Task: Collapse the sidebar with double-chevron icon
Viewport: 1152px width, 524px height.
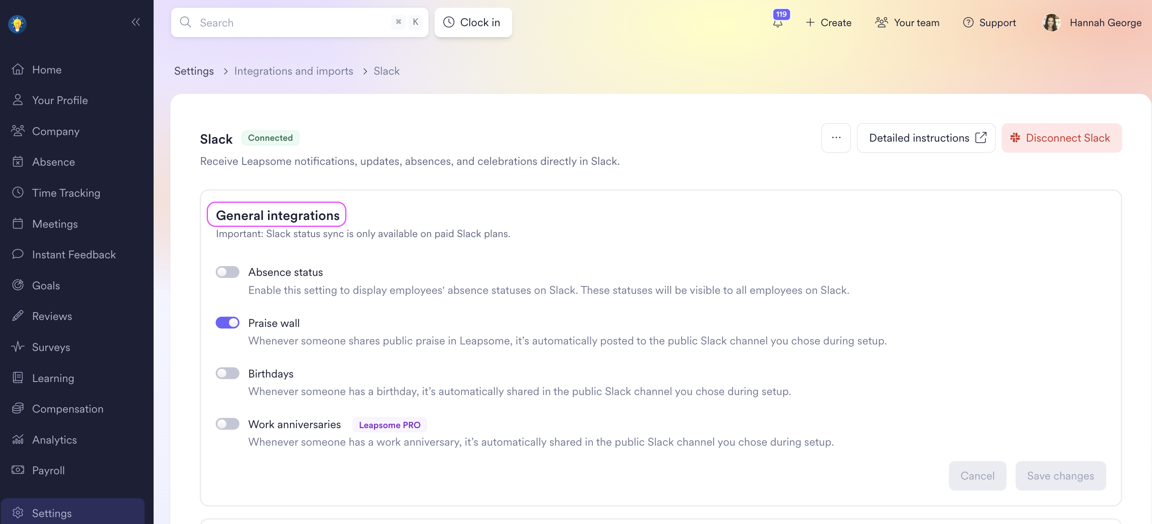Action: [136, 22]
